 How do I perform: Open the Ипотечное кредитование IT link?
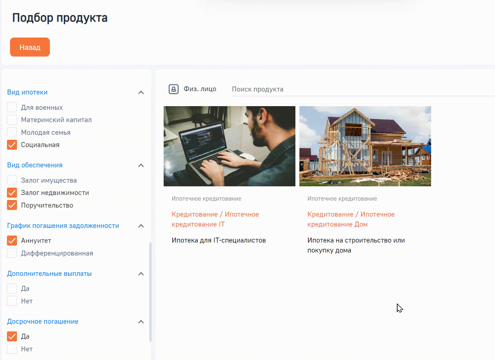[215, 219]
